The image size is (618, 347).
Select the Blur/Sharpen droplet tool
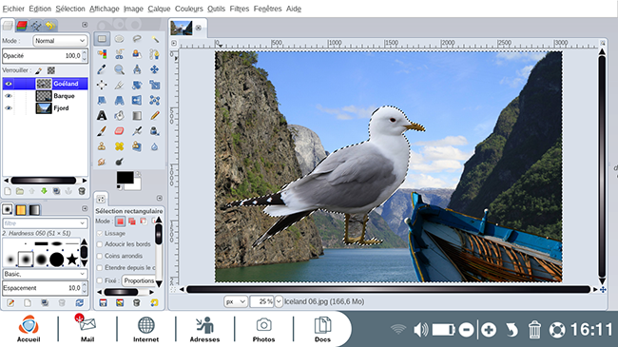[x=154, y=146]
